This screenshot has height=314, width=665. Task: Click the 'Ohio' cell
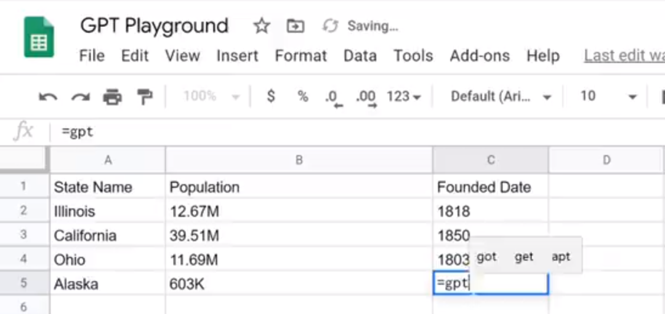(x=108, y=259)
